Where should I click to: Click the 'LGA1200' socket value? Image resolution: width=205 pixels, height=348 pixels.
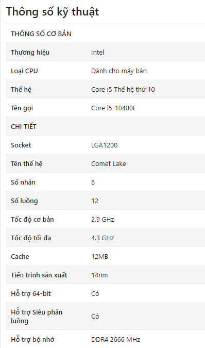pyautogui.click(x=104, y=145)
